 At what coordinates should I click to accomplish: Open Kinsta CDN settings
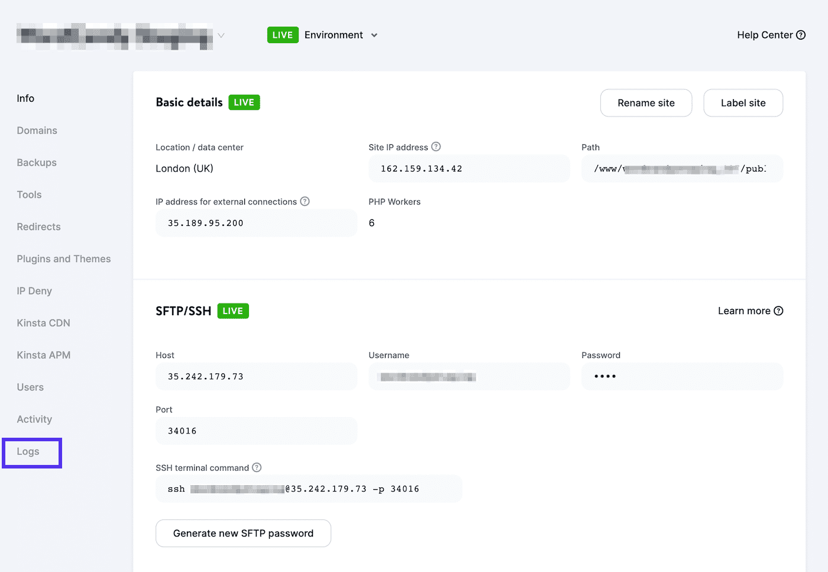[43, 323]
